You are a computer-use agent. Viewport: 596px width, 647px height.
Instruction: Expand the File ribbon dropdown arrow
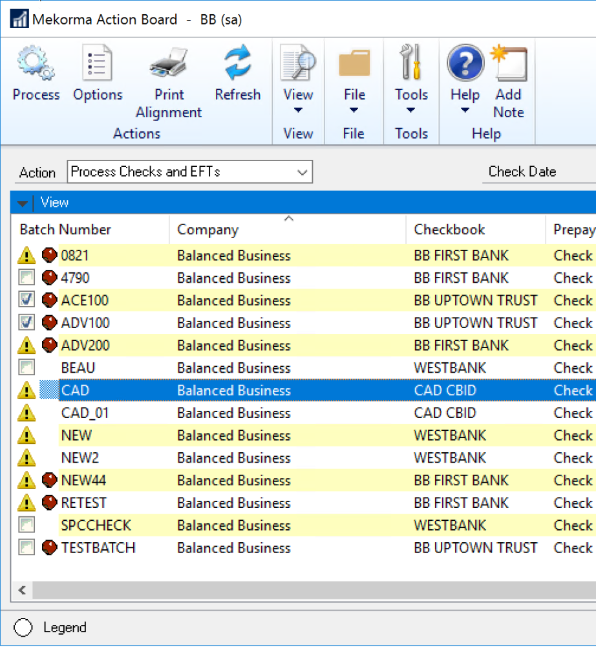(354, 110)
